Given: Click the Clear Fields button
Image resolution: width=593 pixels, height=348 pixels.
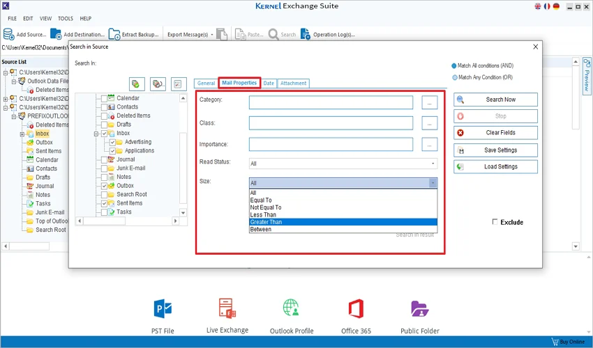Looking at the screenshot, I should tap(495, 132).
